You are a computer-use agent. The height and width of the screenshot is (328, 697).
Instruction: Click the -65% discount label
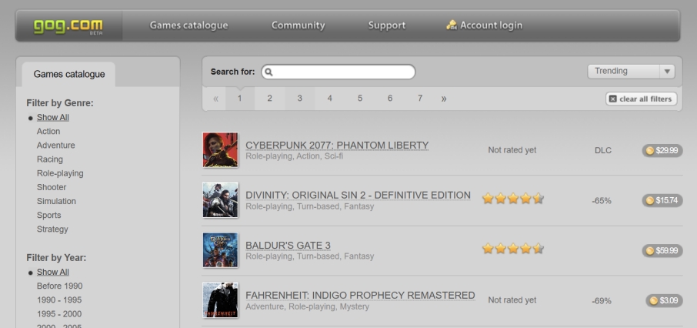(602, 201)
